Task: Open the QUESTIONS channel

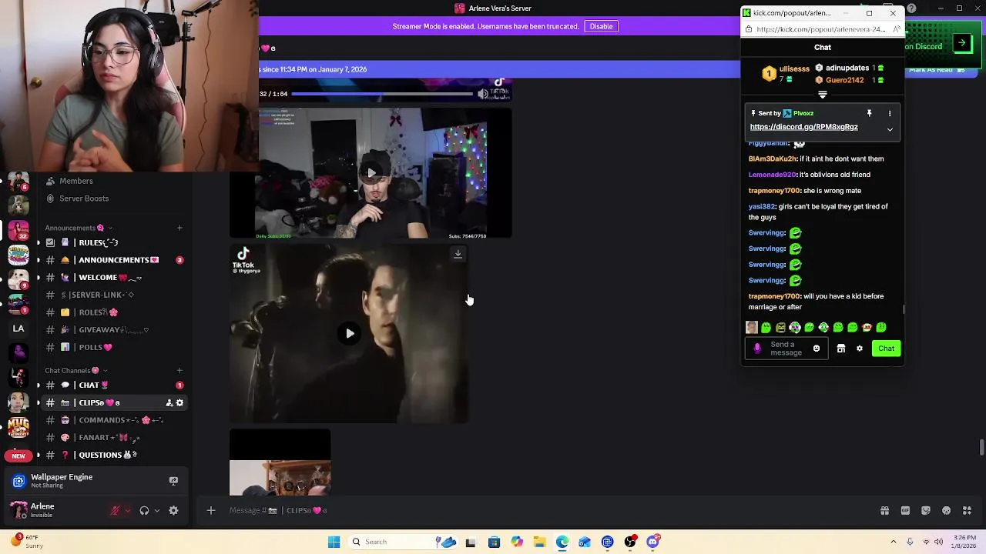Action: coord(108,455)
